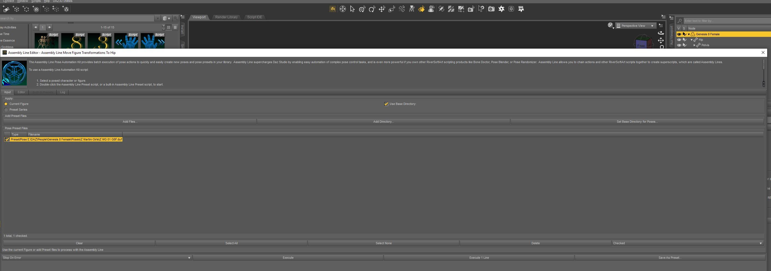Click the Add Directory... button

pyautogui.click(x=383, y=122)
